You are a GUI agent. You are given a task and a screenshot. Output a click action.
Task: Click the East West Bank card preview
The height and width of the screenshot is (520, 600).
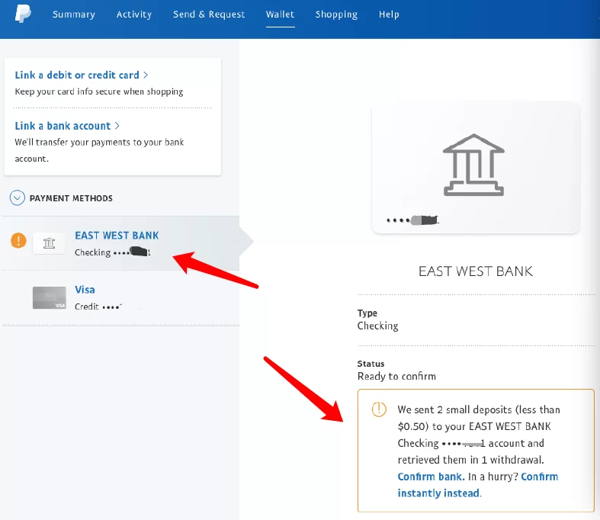pyautogui.click(x=475, y=168)
